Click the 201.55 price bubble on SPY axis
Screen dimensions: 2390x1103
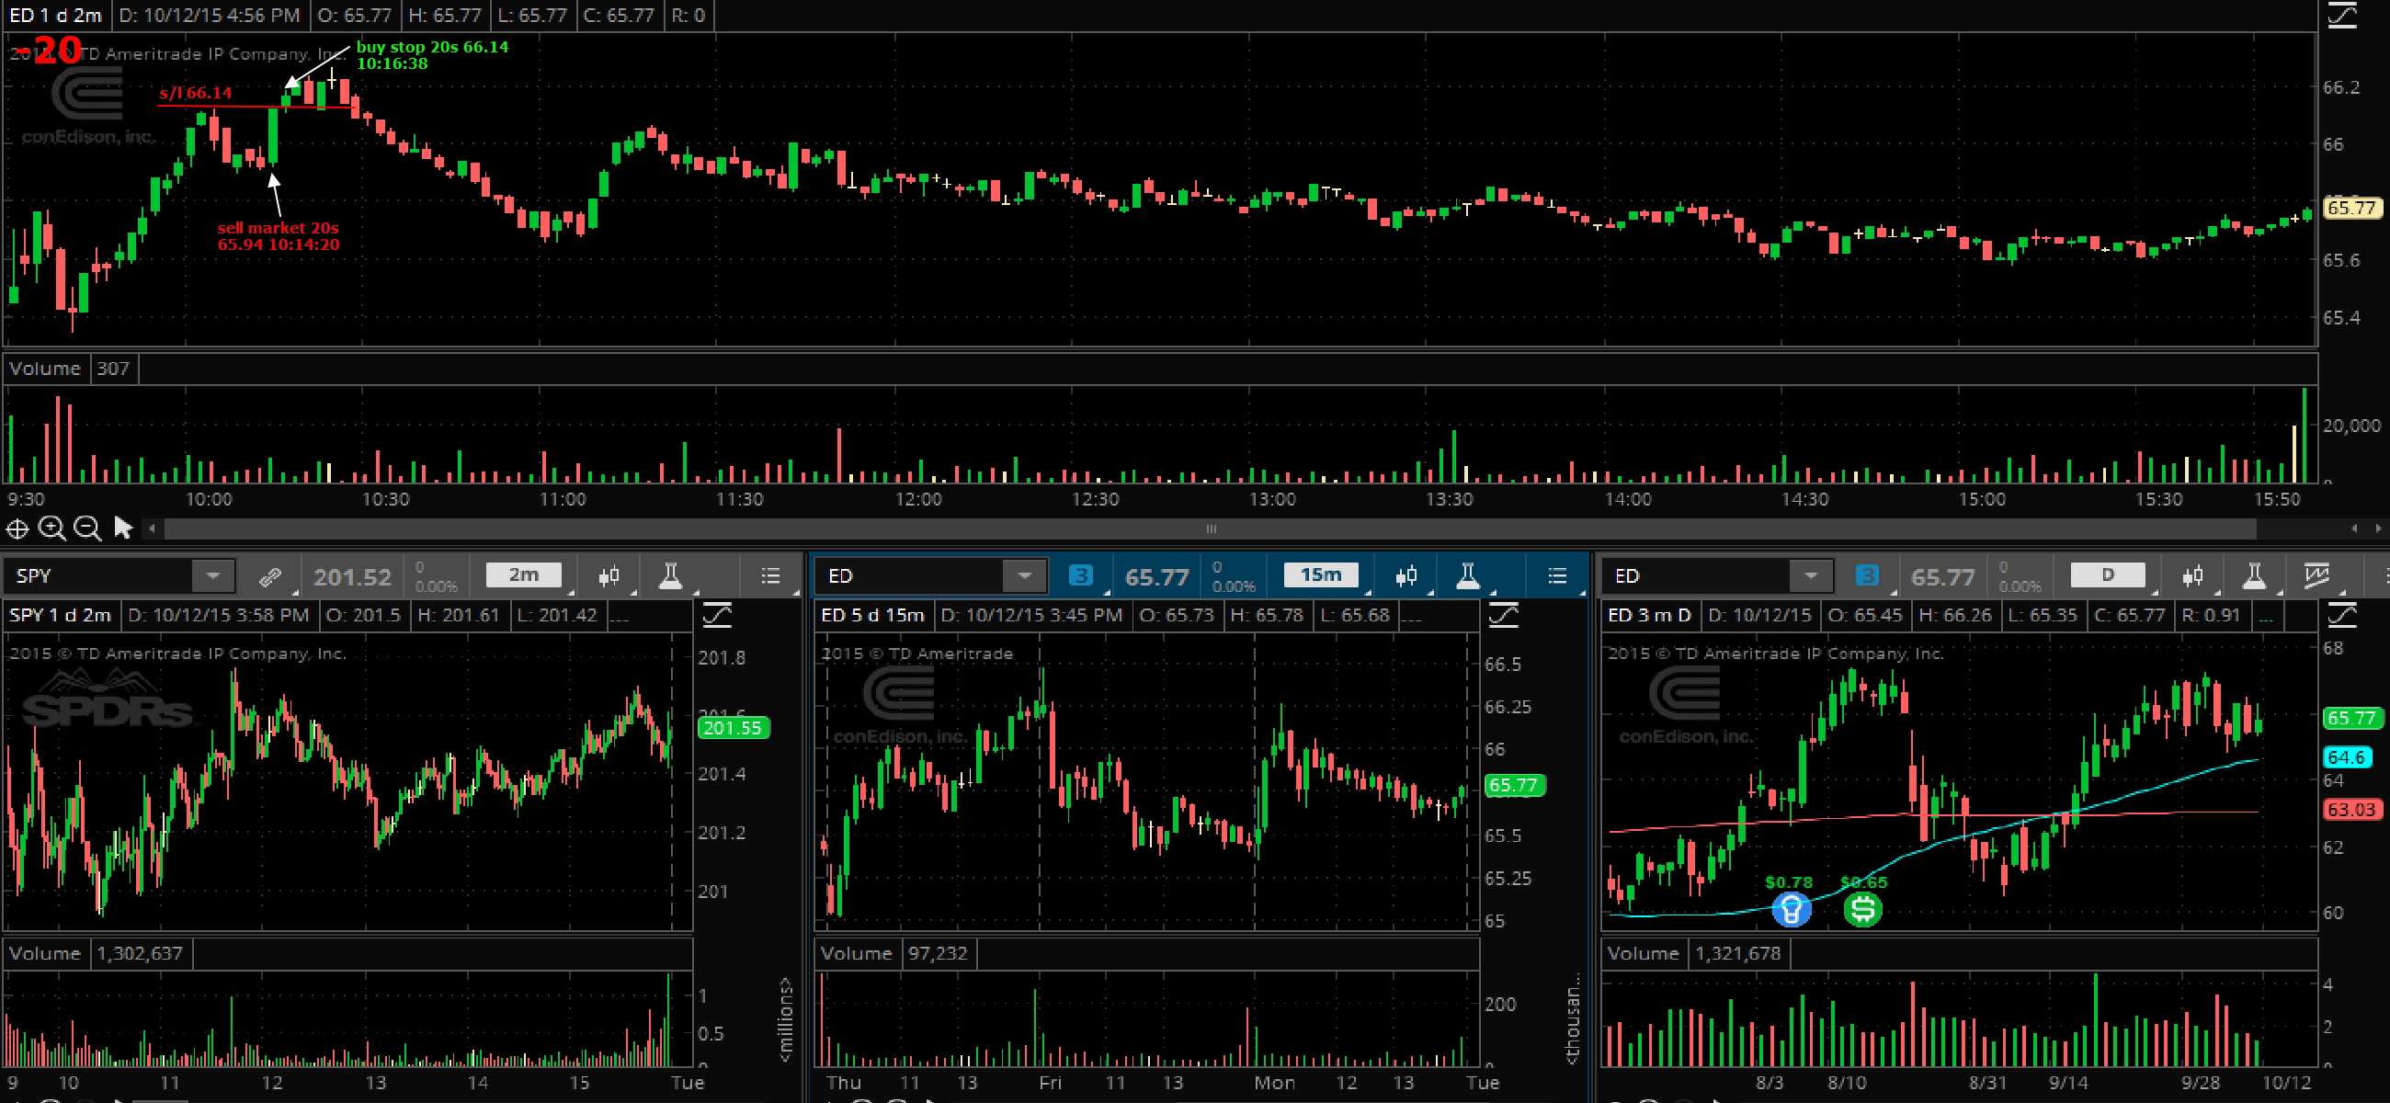click(733, 728)
